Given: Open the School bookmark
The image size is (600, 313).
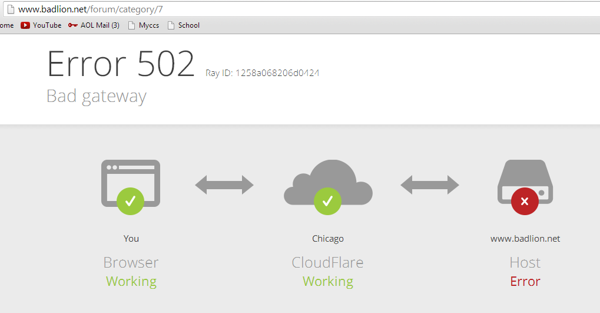Looking at the screenshot, I should (x=184, y=25).
